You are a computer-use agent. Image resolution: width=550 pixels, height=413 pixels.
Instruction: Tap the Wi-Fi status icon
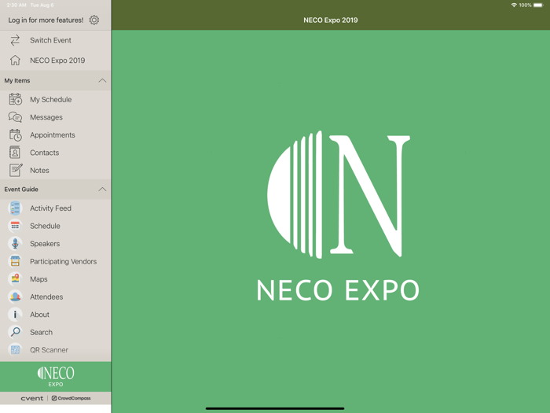(514, 5)
